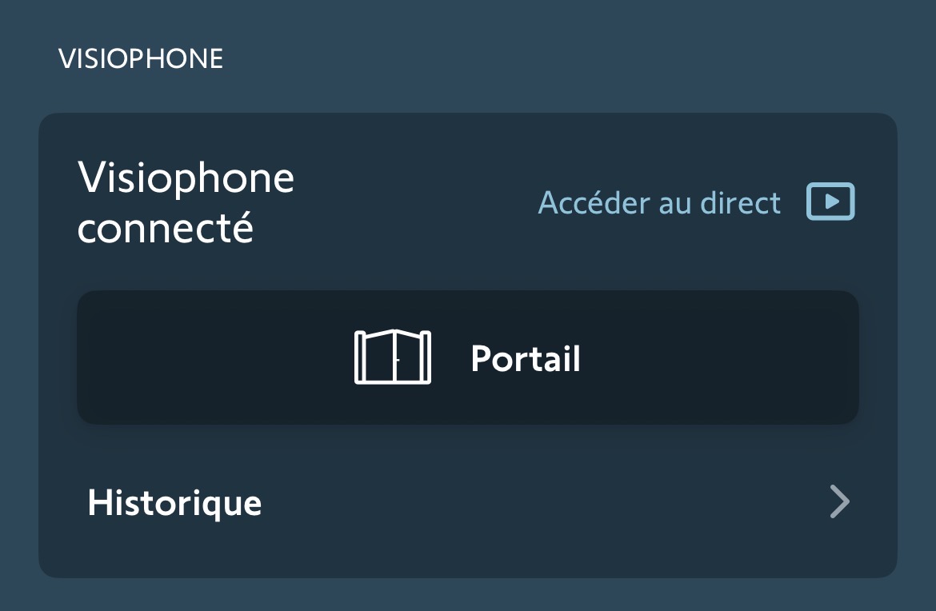This screenshot has height=611, width=936.
Task: Tap the chevron arrow beside Historique
Action: 838,502
